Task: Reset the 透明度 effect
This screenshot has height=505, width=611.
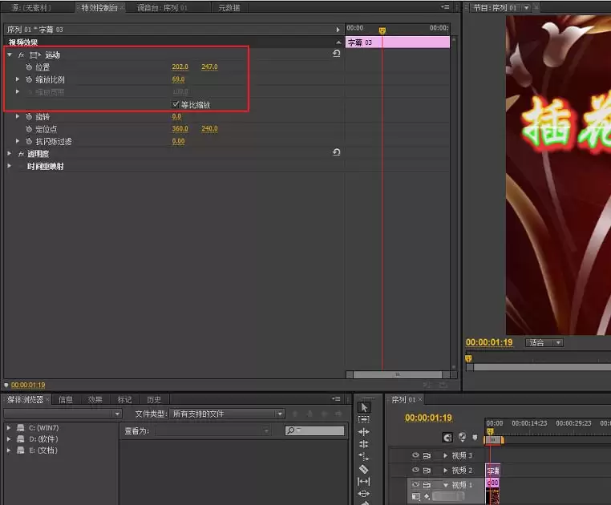Action: click(x=336, y=152)
